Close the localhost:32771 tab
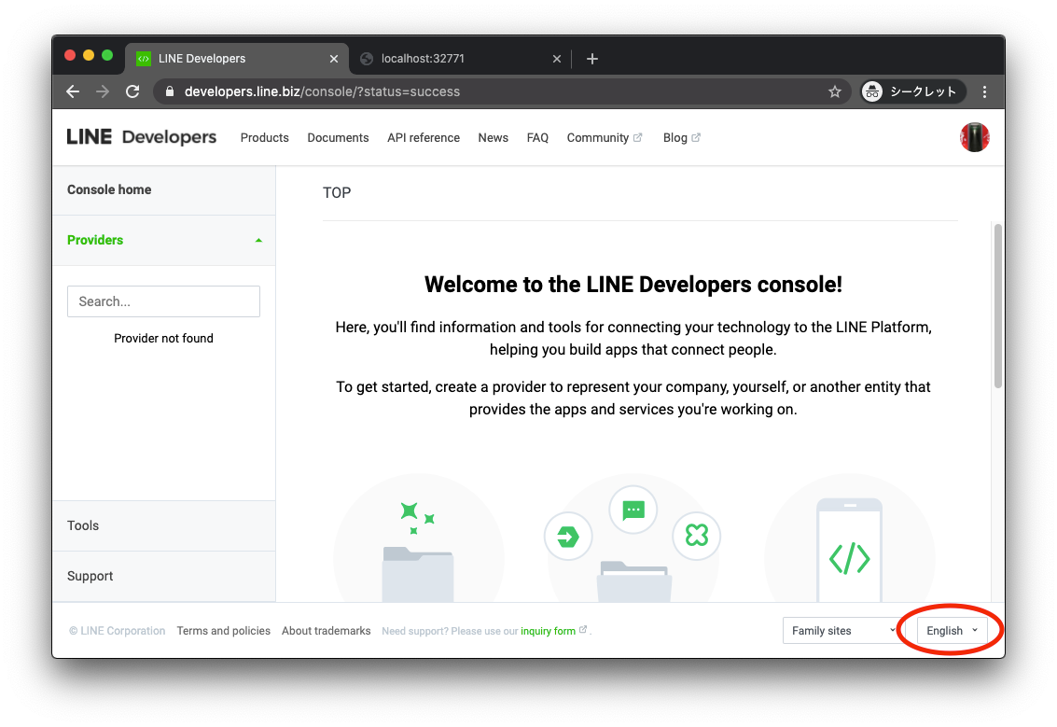 pos(557,59)
